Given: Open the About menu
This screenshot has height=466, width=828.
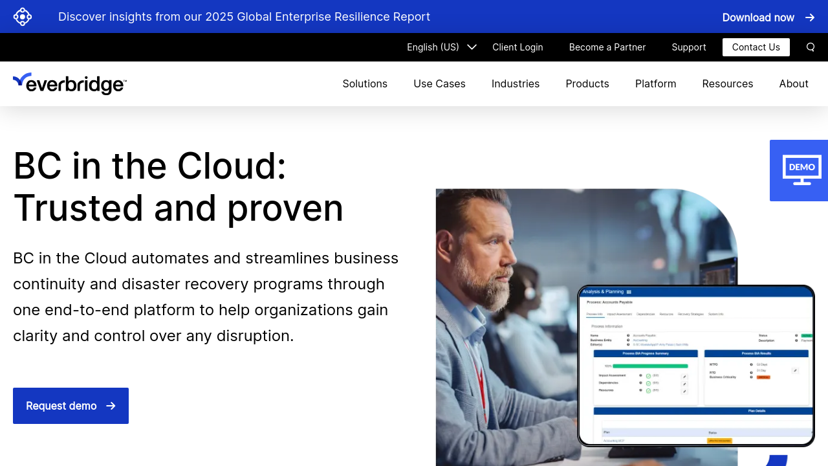Looking at the screenshot, I should point(793,83).
